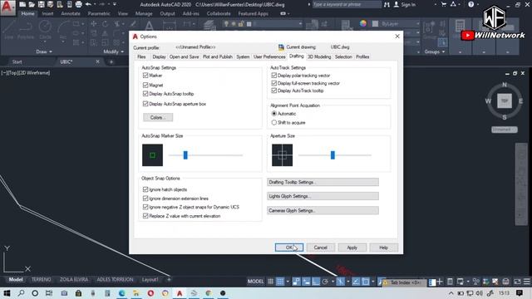Switch to the TERRENO layout tab
The height and width of the screenshot is (299, 532).
click(41, 279)
